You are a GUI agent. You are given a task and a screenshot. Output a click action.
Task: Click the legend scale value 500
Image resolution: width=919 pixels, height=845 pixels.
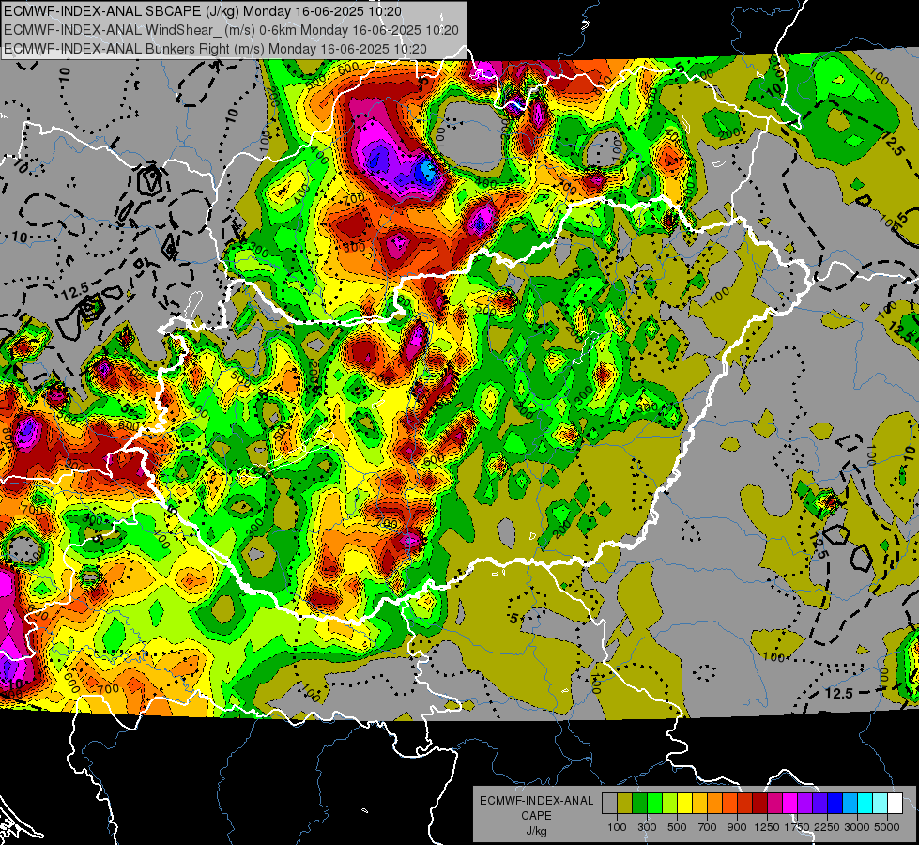point(677,827)
